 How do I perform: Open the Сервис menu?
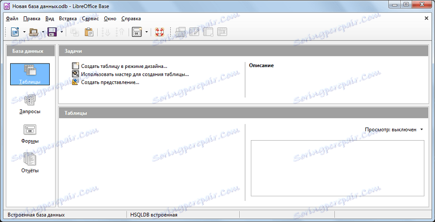[x=90, y=18]
